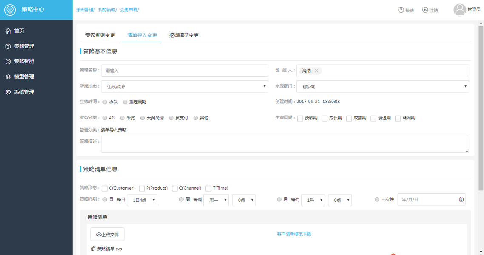Image resolution: width=484 pixels, height=255 pixels.
Task: Click the 上传文件 button
Action: tap(108, 234)
